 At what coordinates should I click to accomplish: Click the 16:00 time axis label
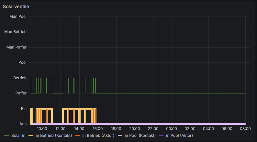tap(98, 129)
